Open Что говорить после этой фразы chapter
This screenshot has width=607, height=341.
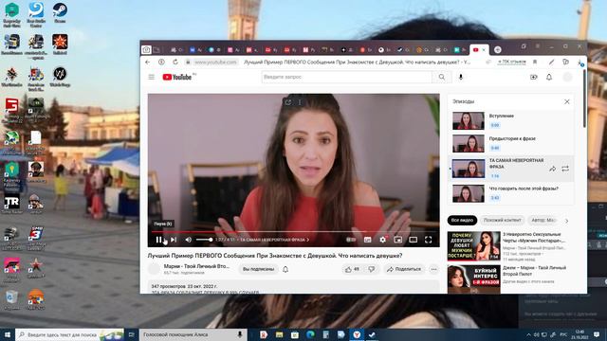click(511, 193)
